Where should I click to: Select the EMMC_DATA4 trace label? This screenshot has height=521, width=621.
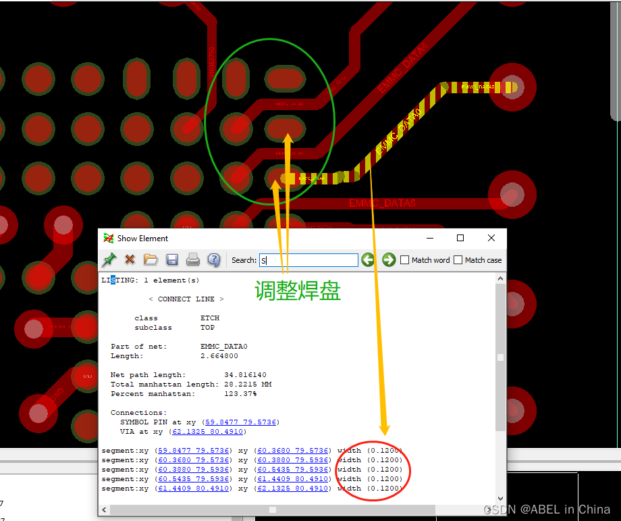click(x=402, y=68)
